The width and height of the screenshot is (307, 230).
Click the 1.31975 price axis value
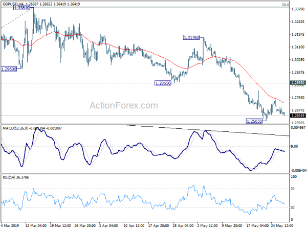pyautogui.click(x=298, y=34)
